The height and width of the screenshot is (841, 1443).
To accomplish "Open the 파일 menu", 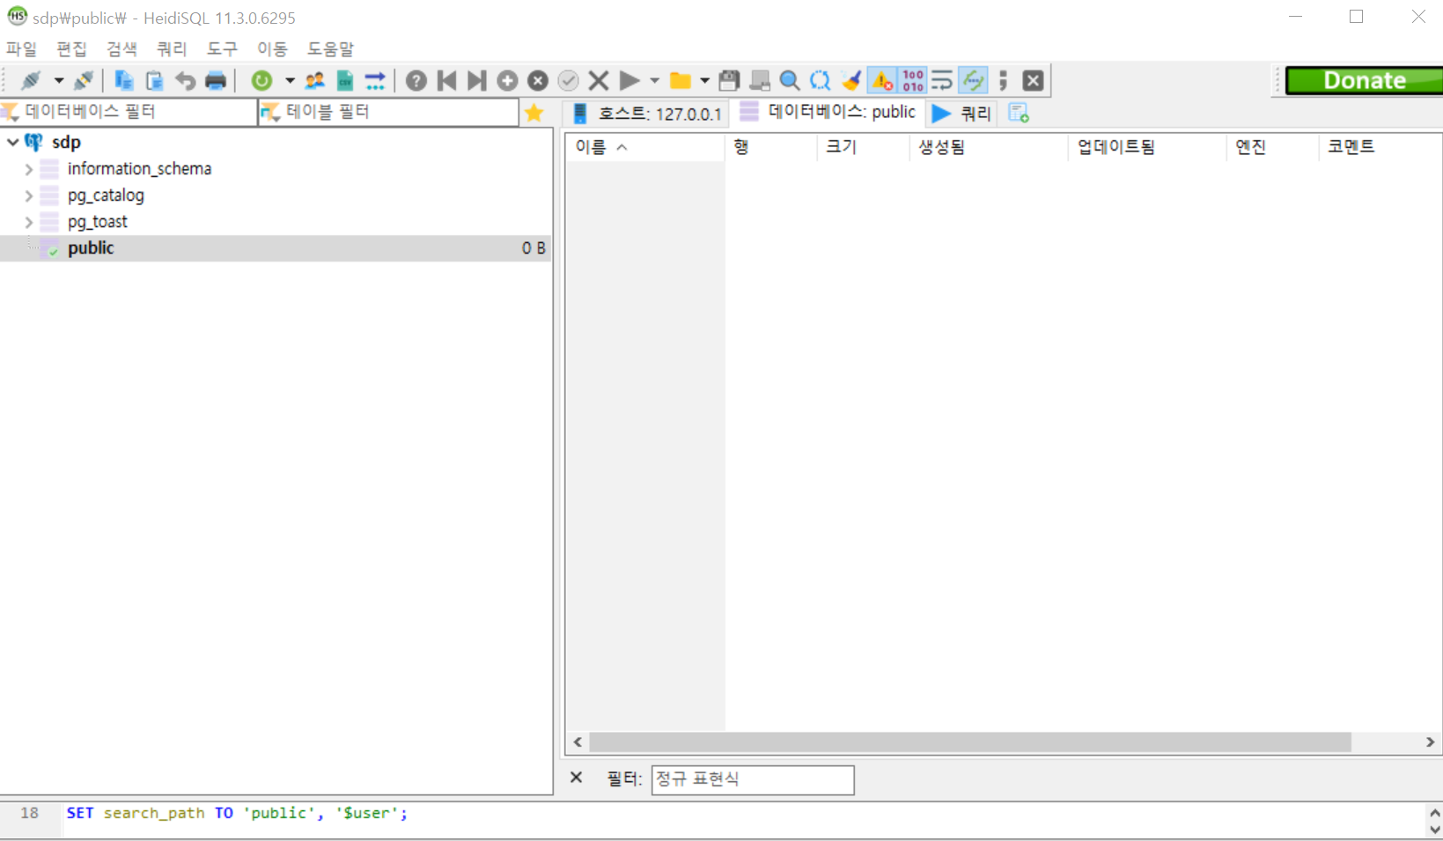I will 21,49.
